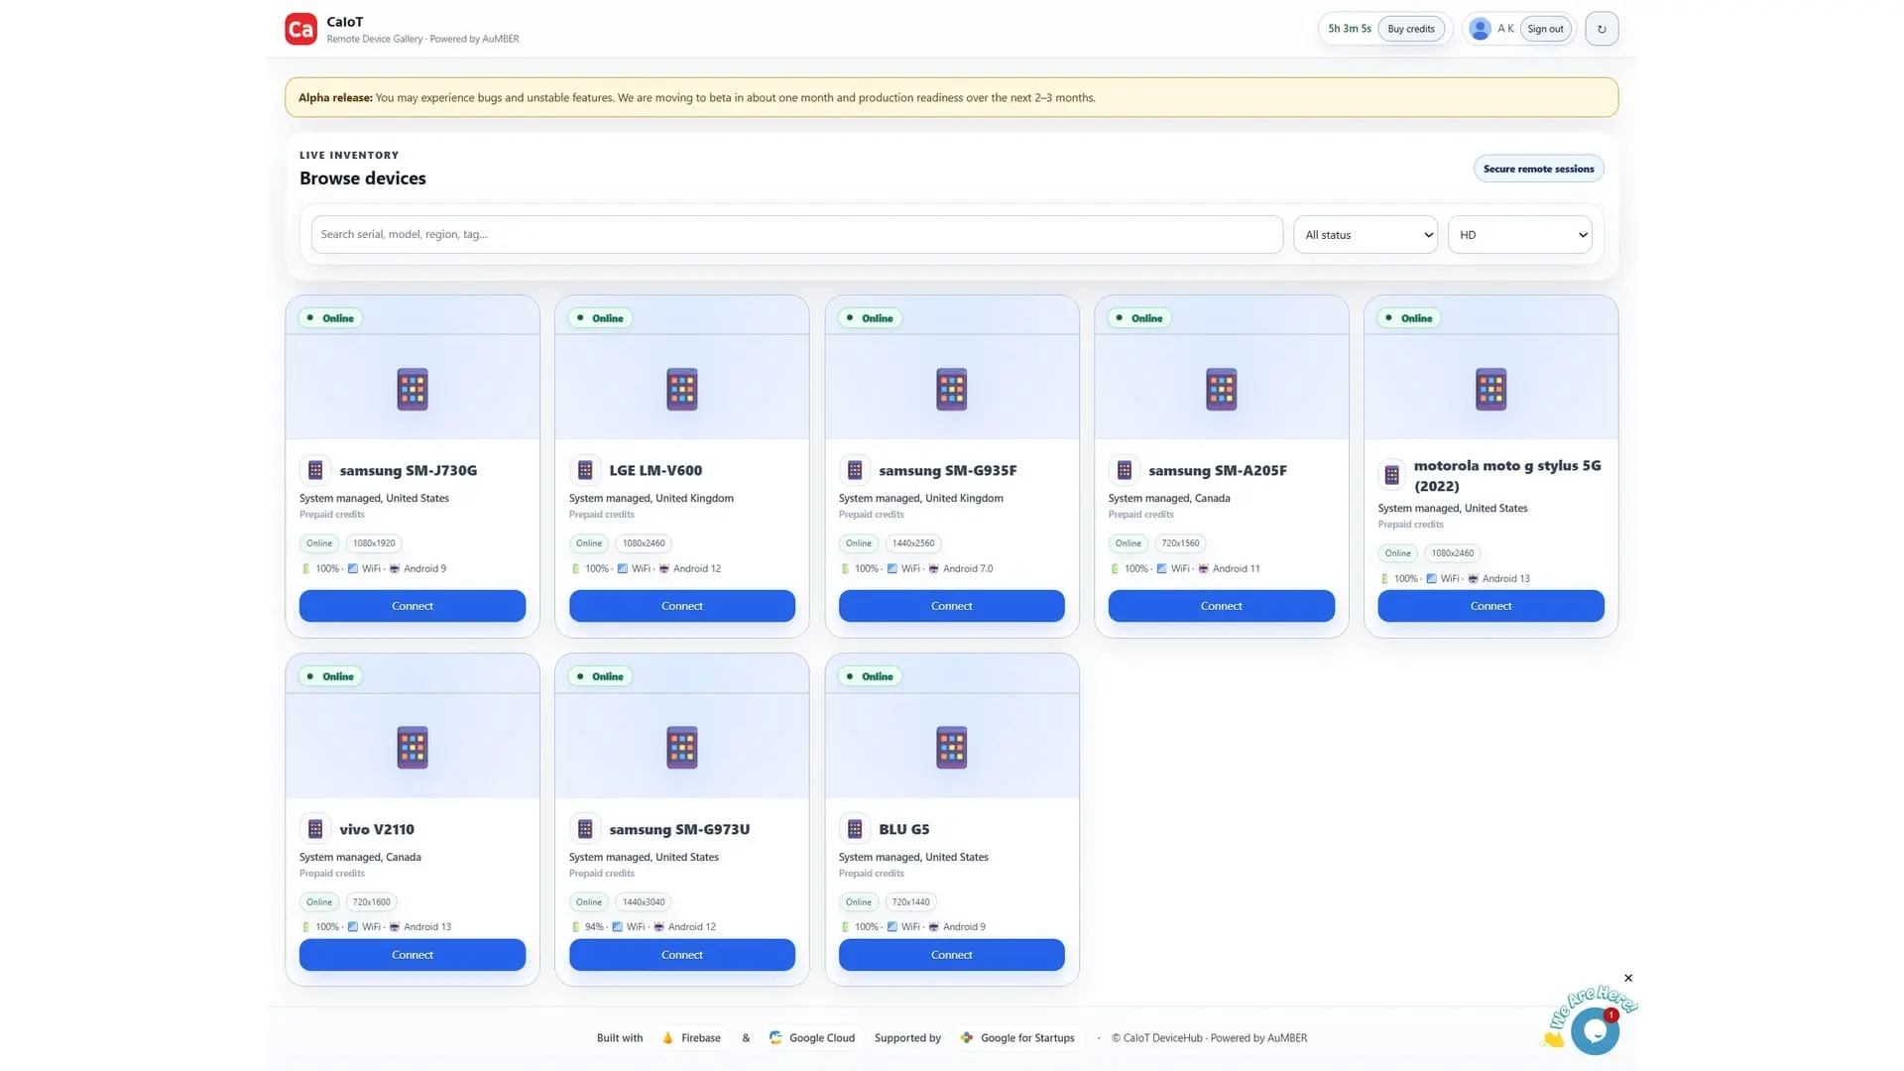Screen dimensions: 1904x1071
Task: Click samsung SM-J730G device thumbnail icon
Action: (x=413, y=390)
